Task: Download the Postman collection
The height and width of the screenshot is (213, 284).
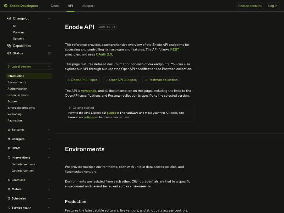Action: [x=161, y=80]
